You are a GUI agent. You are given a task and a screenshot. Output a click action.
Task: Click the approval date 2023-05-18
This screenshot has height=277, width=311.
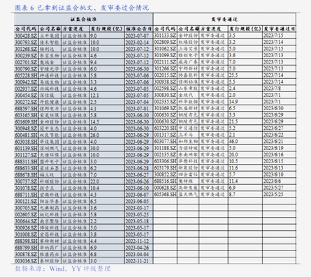click(x=137, y=221)
